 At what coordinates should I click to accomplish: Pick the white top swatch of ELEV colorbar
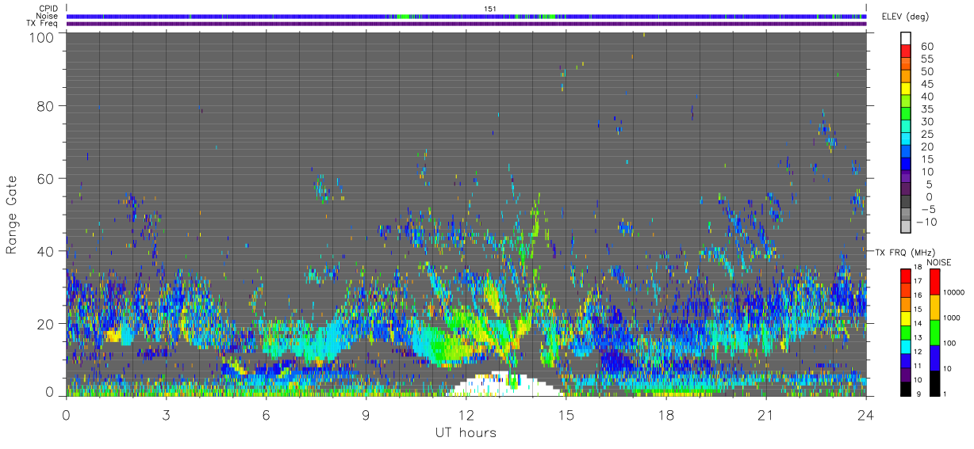coord(905,39)
